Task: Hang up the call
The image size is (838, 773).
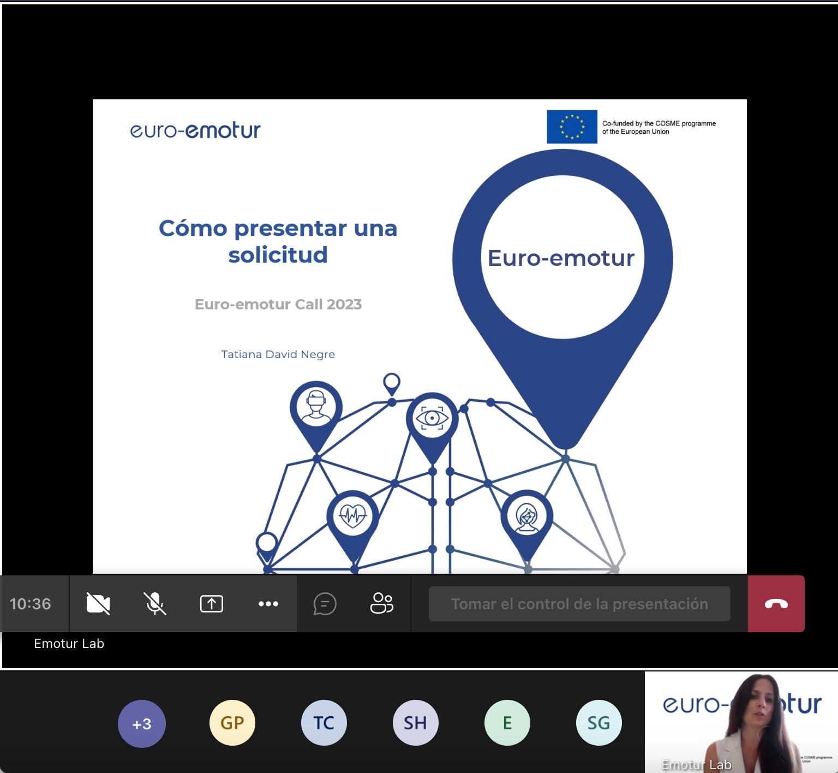Action: [776, 604]
